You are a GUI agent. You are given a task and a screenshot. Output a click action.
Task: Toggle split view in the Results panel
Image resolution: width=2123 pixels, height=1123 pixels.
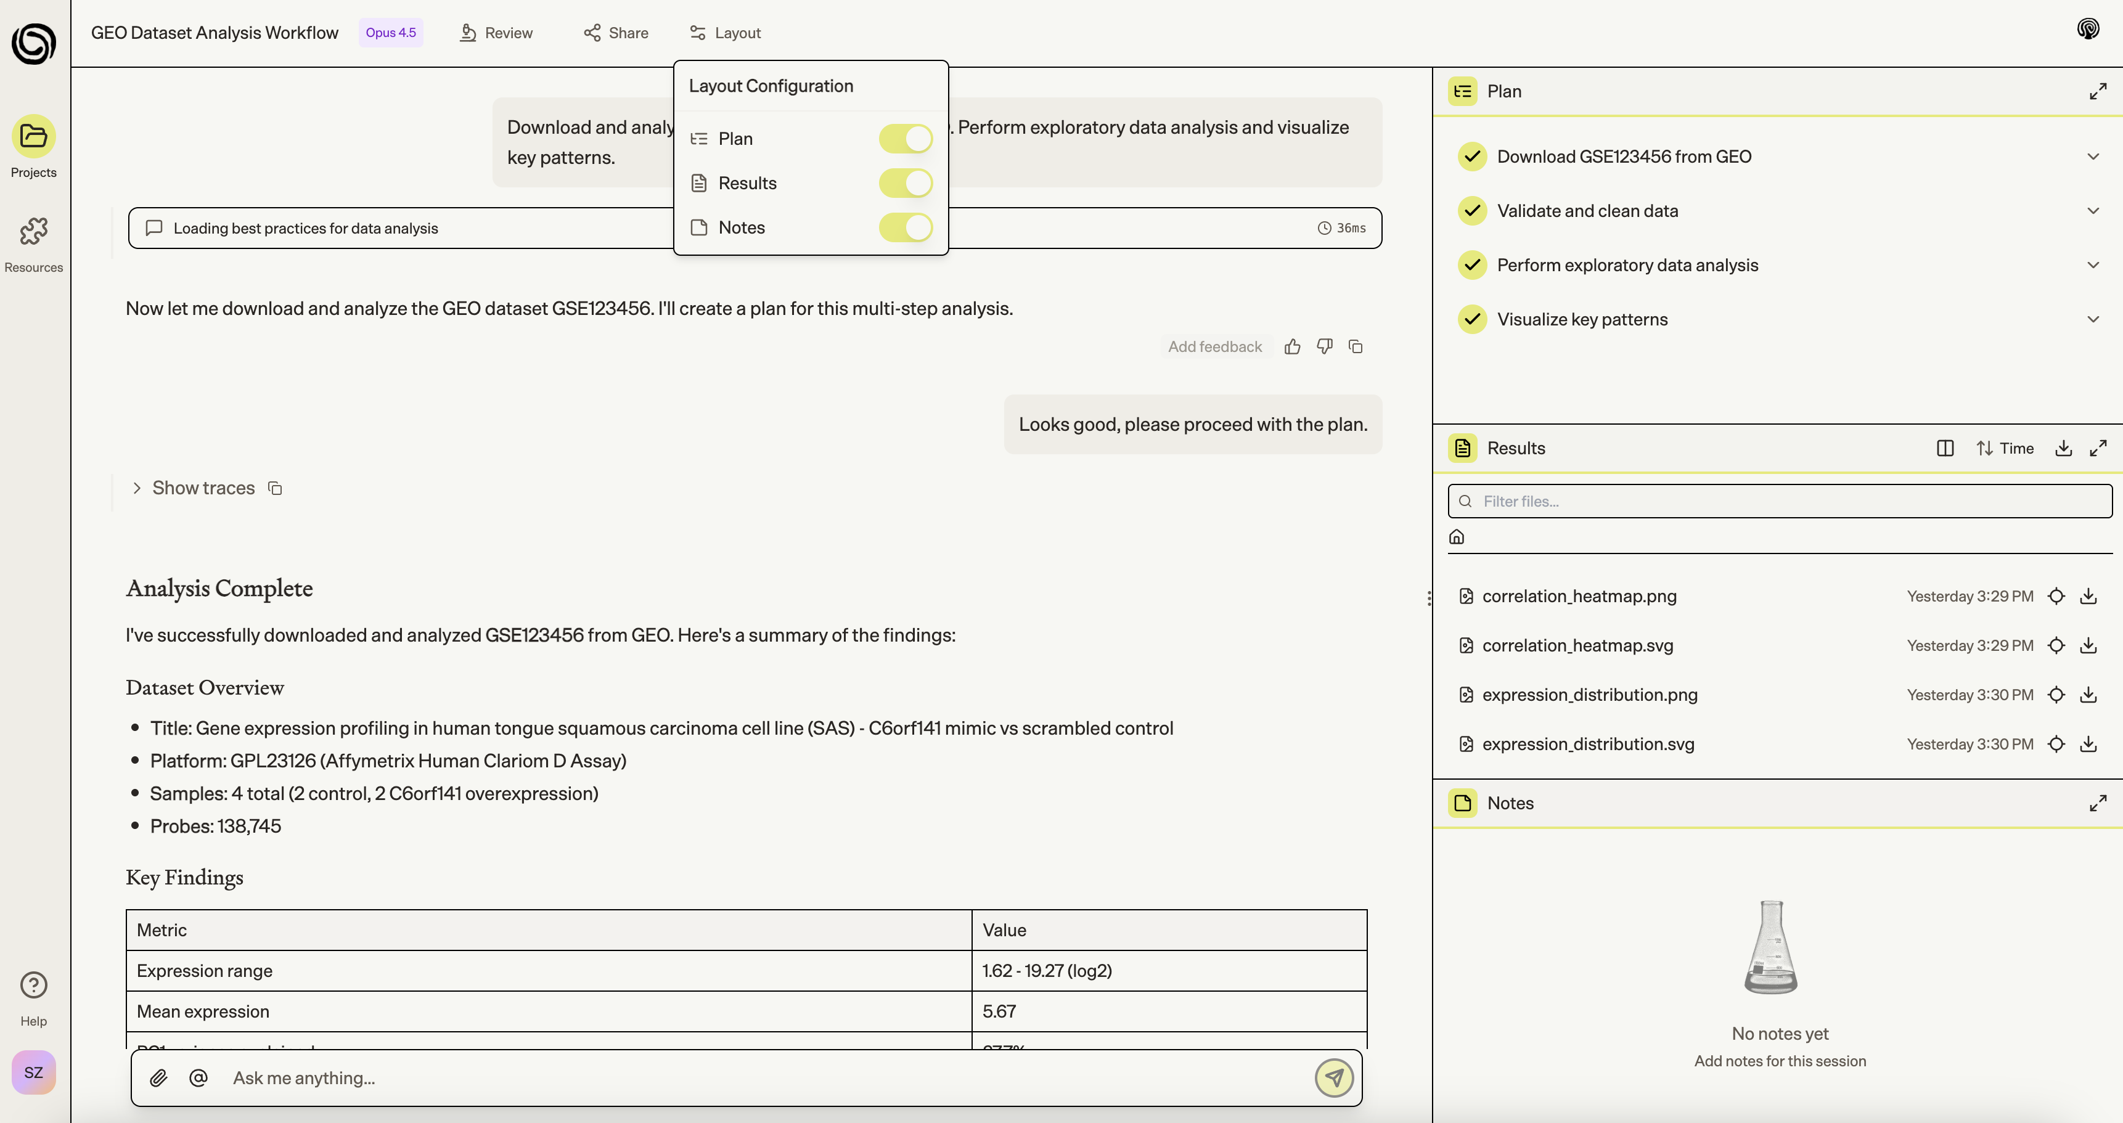[1945, 447]
